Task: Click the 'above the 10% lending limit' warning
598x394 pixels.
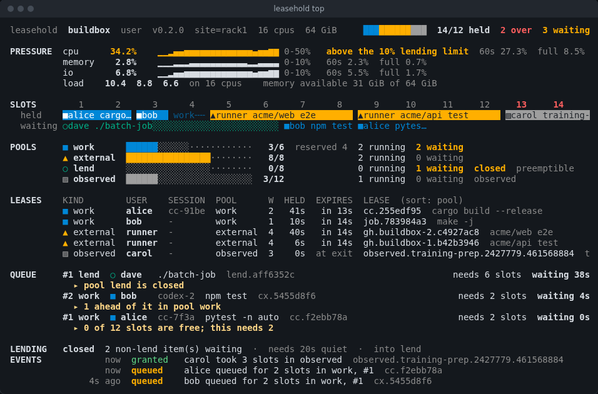Action: pyautogui.click(x=397, y=51)
